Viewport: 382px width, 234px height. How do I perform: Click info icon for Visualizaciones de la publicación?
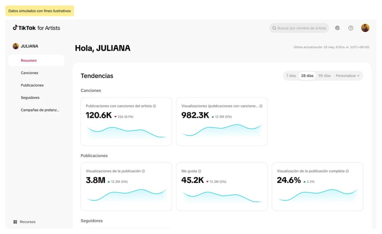(x=143, y=171)
